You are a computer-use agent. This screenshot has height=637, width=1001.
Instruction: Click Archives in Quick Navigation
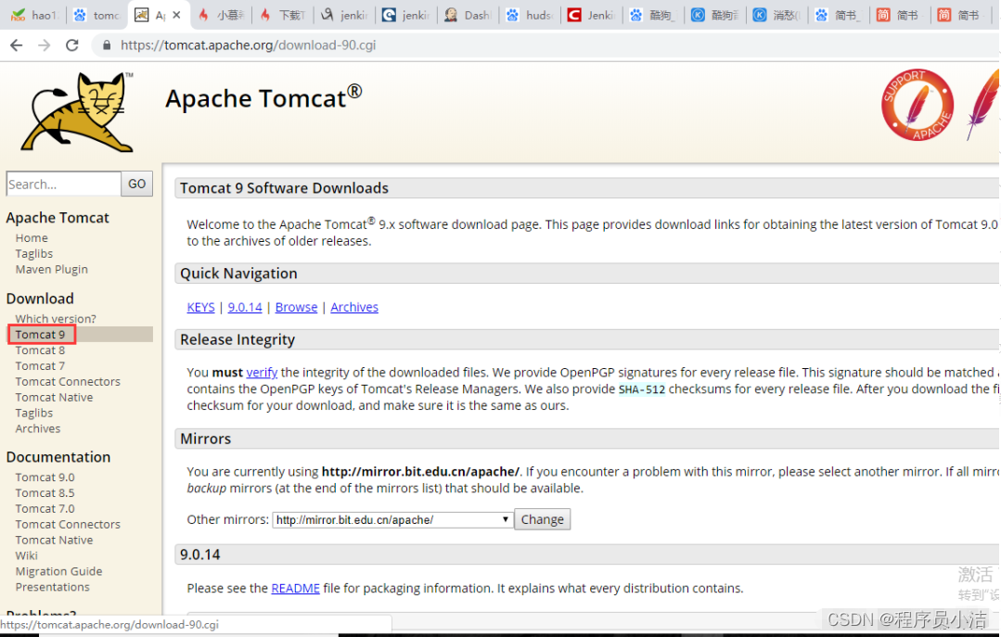[354, 307]
